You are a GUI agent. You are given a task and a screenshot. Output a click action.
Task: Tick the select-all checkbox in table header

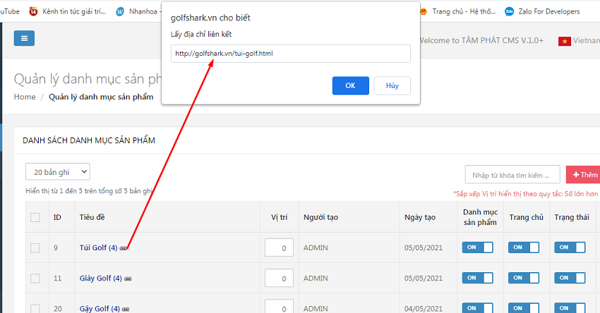pyautogui.click(x=35, y=217)
